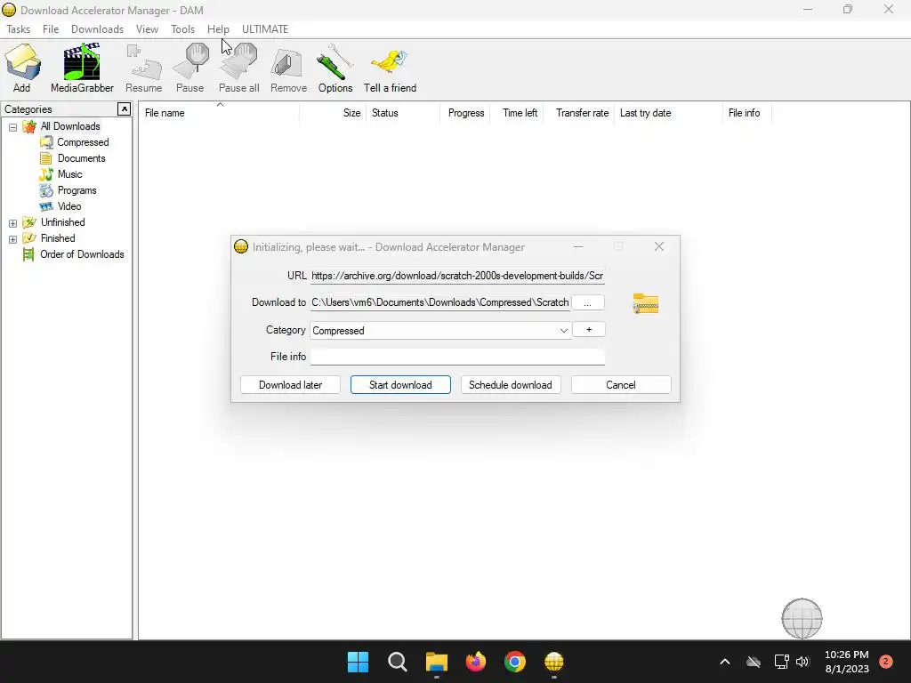The width and height of the screenshot is (911, 683).
Task: Open the Options wrench icon
Action: pyautogui.click(x=335, y=68)
